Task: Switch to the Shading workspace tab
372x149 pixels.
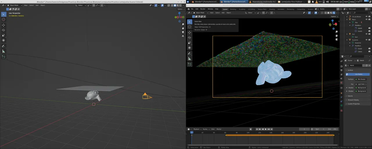Action: 272,9
